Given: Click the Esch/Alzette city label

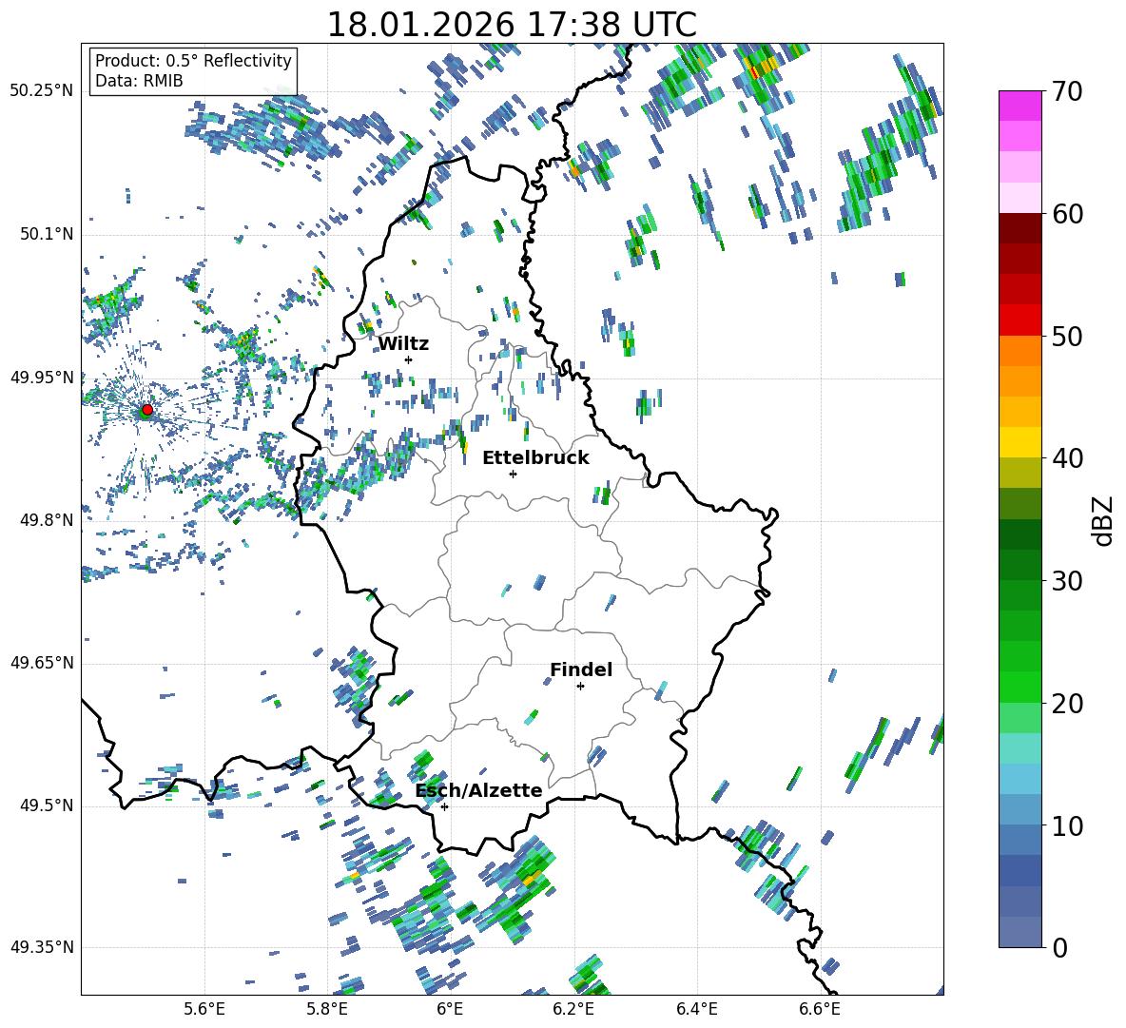Looking at the screenshot, I should tap(479, 790).
